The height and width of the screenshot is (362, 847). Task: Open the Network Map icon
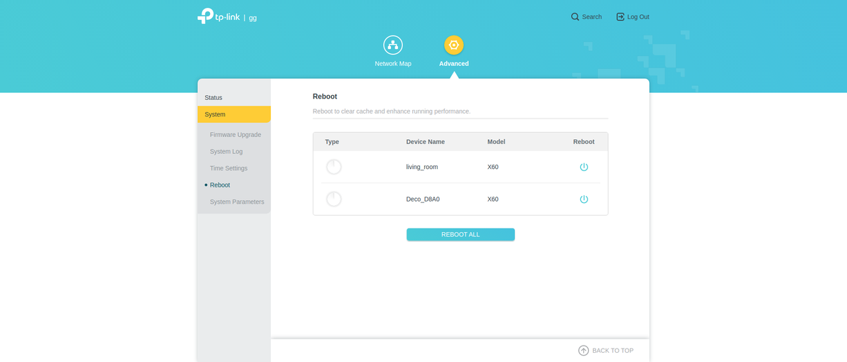click(x=393, y=45)
